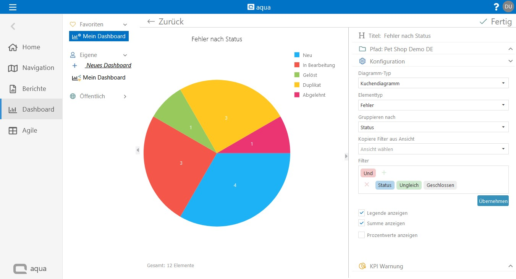Add filter condition with green plus icon
This screenshot has height=279, width=516.
[x=384, y=173]
